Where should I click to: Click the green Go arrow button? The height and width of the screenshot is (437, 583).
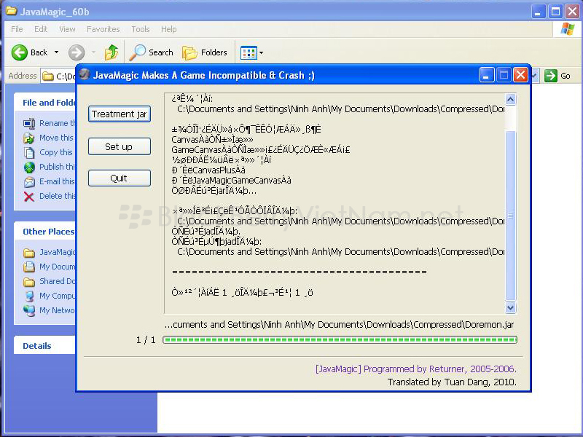[x=551, y=76]
